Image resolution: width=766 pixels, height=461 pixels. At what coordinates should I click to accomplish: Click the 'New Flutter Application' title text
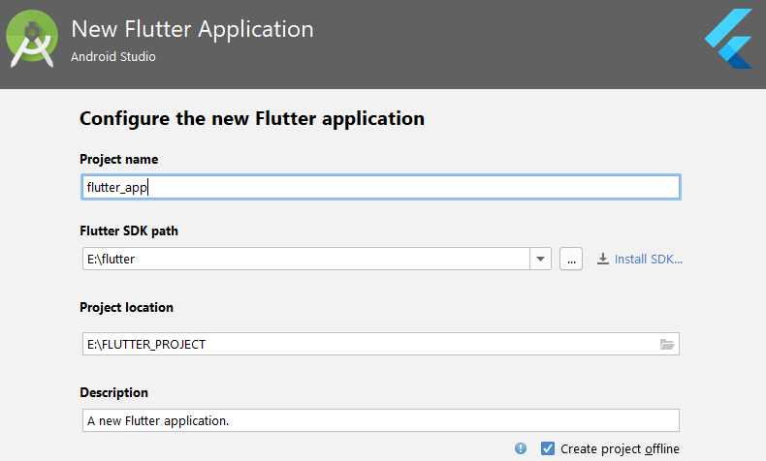coord(193,29)
